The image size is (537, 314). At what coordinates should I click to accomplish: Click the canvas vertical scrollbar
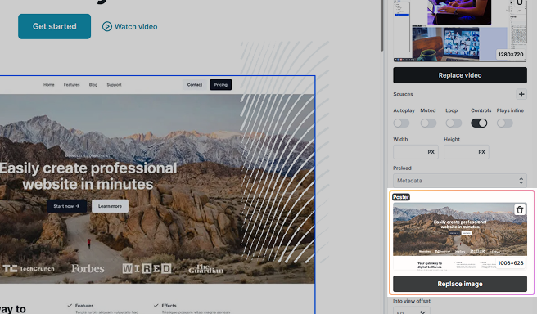pos(381,25)
